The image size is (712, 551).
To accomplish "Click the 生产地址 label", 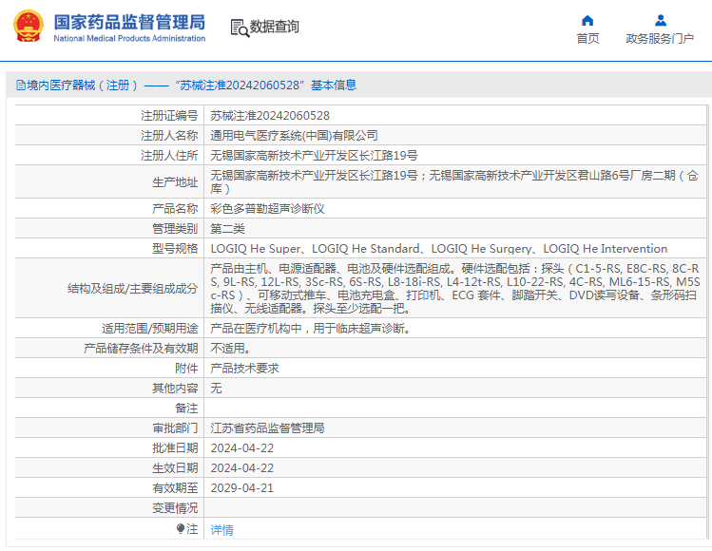I will coord(175,182).
